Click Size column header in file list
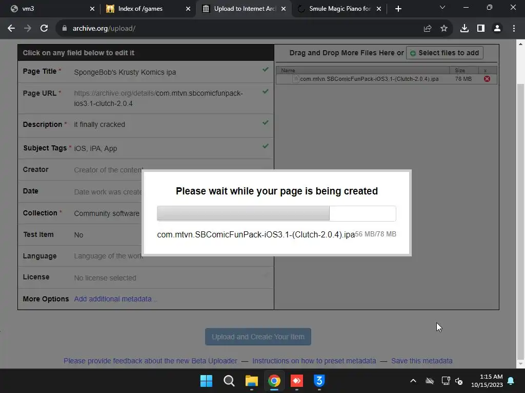The image size is (525, 393). 463,70
